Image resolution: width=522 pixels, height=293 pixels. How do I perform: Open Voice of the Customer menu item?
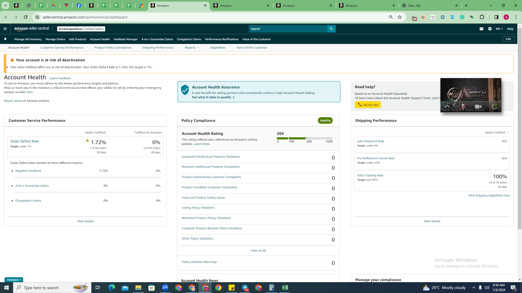(x=256, y=39)
